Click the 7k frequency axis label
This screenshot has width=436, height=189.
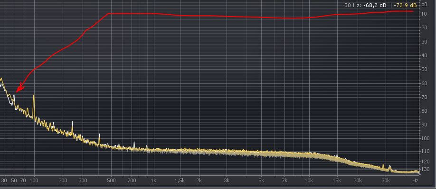284,180
